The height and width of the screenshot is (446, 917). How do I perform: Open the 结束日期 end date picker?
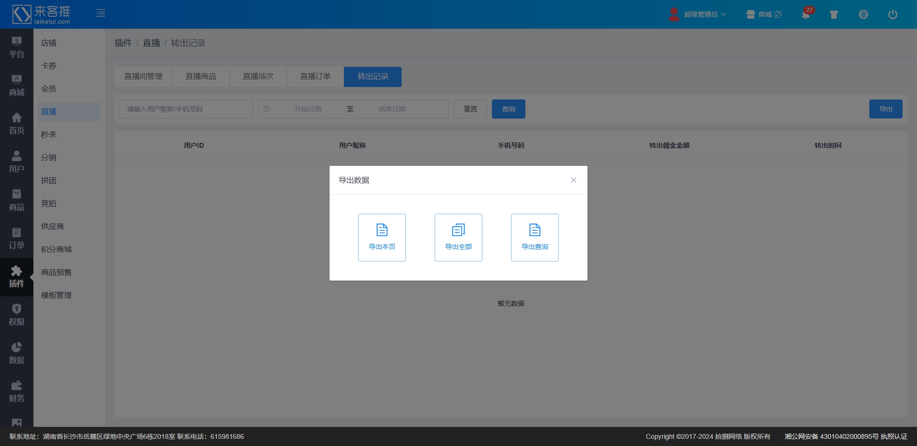pos(392,109)
